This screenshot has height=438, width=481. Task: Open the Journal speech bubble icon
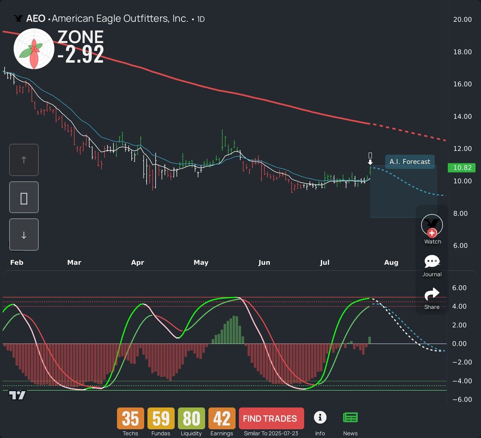tap(432, 262)
